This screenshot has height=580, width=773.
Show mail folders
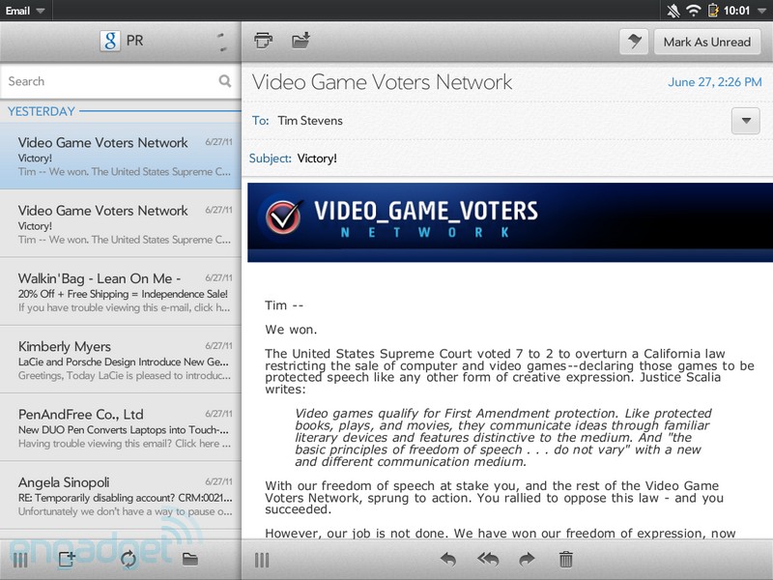point(189,559)
